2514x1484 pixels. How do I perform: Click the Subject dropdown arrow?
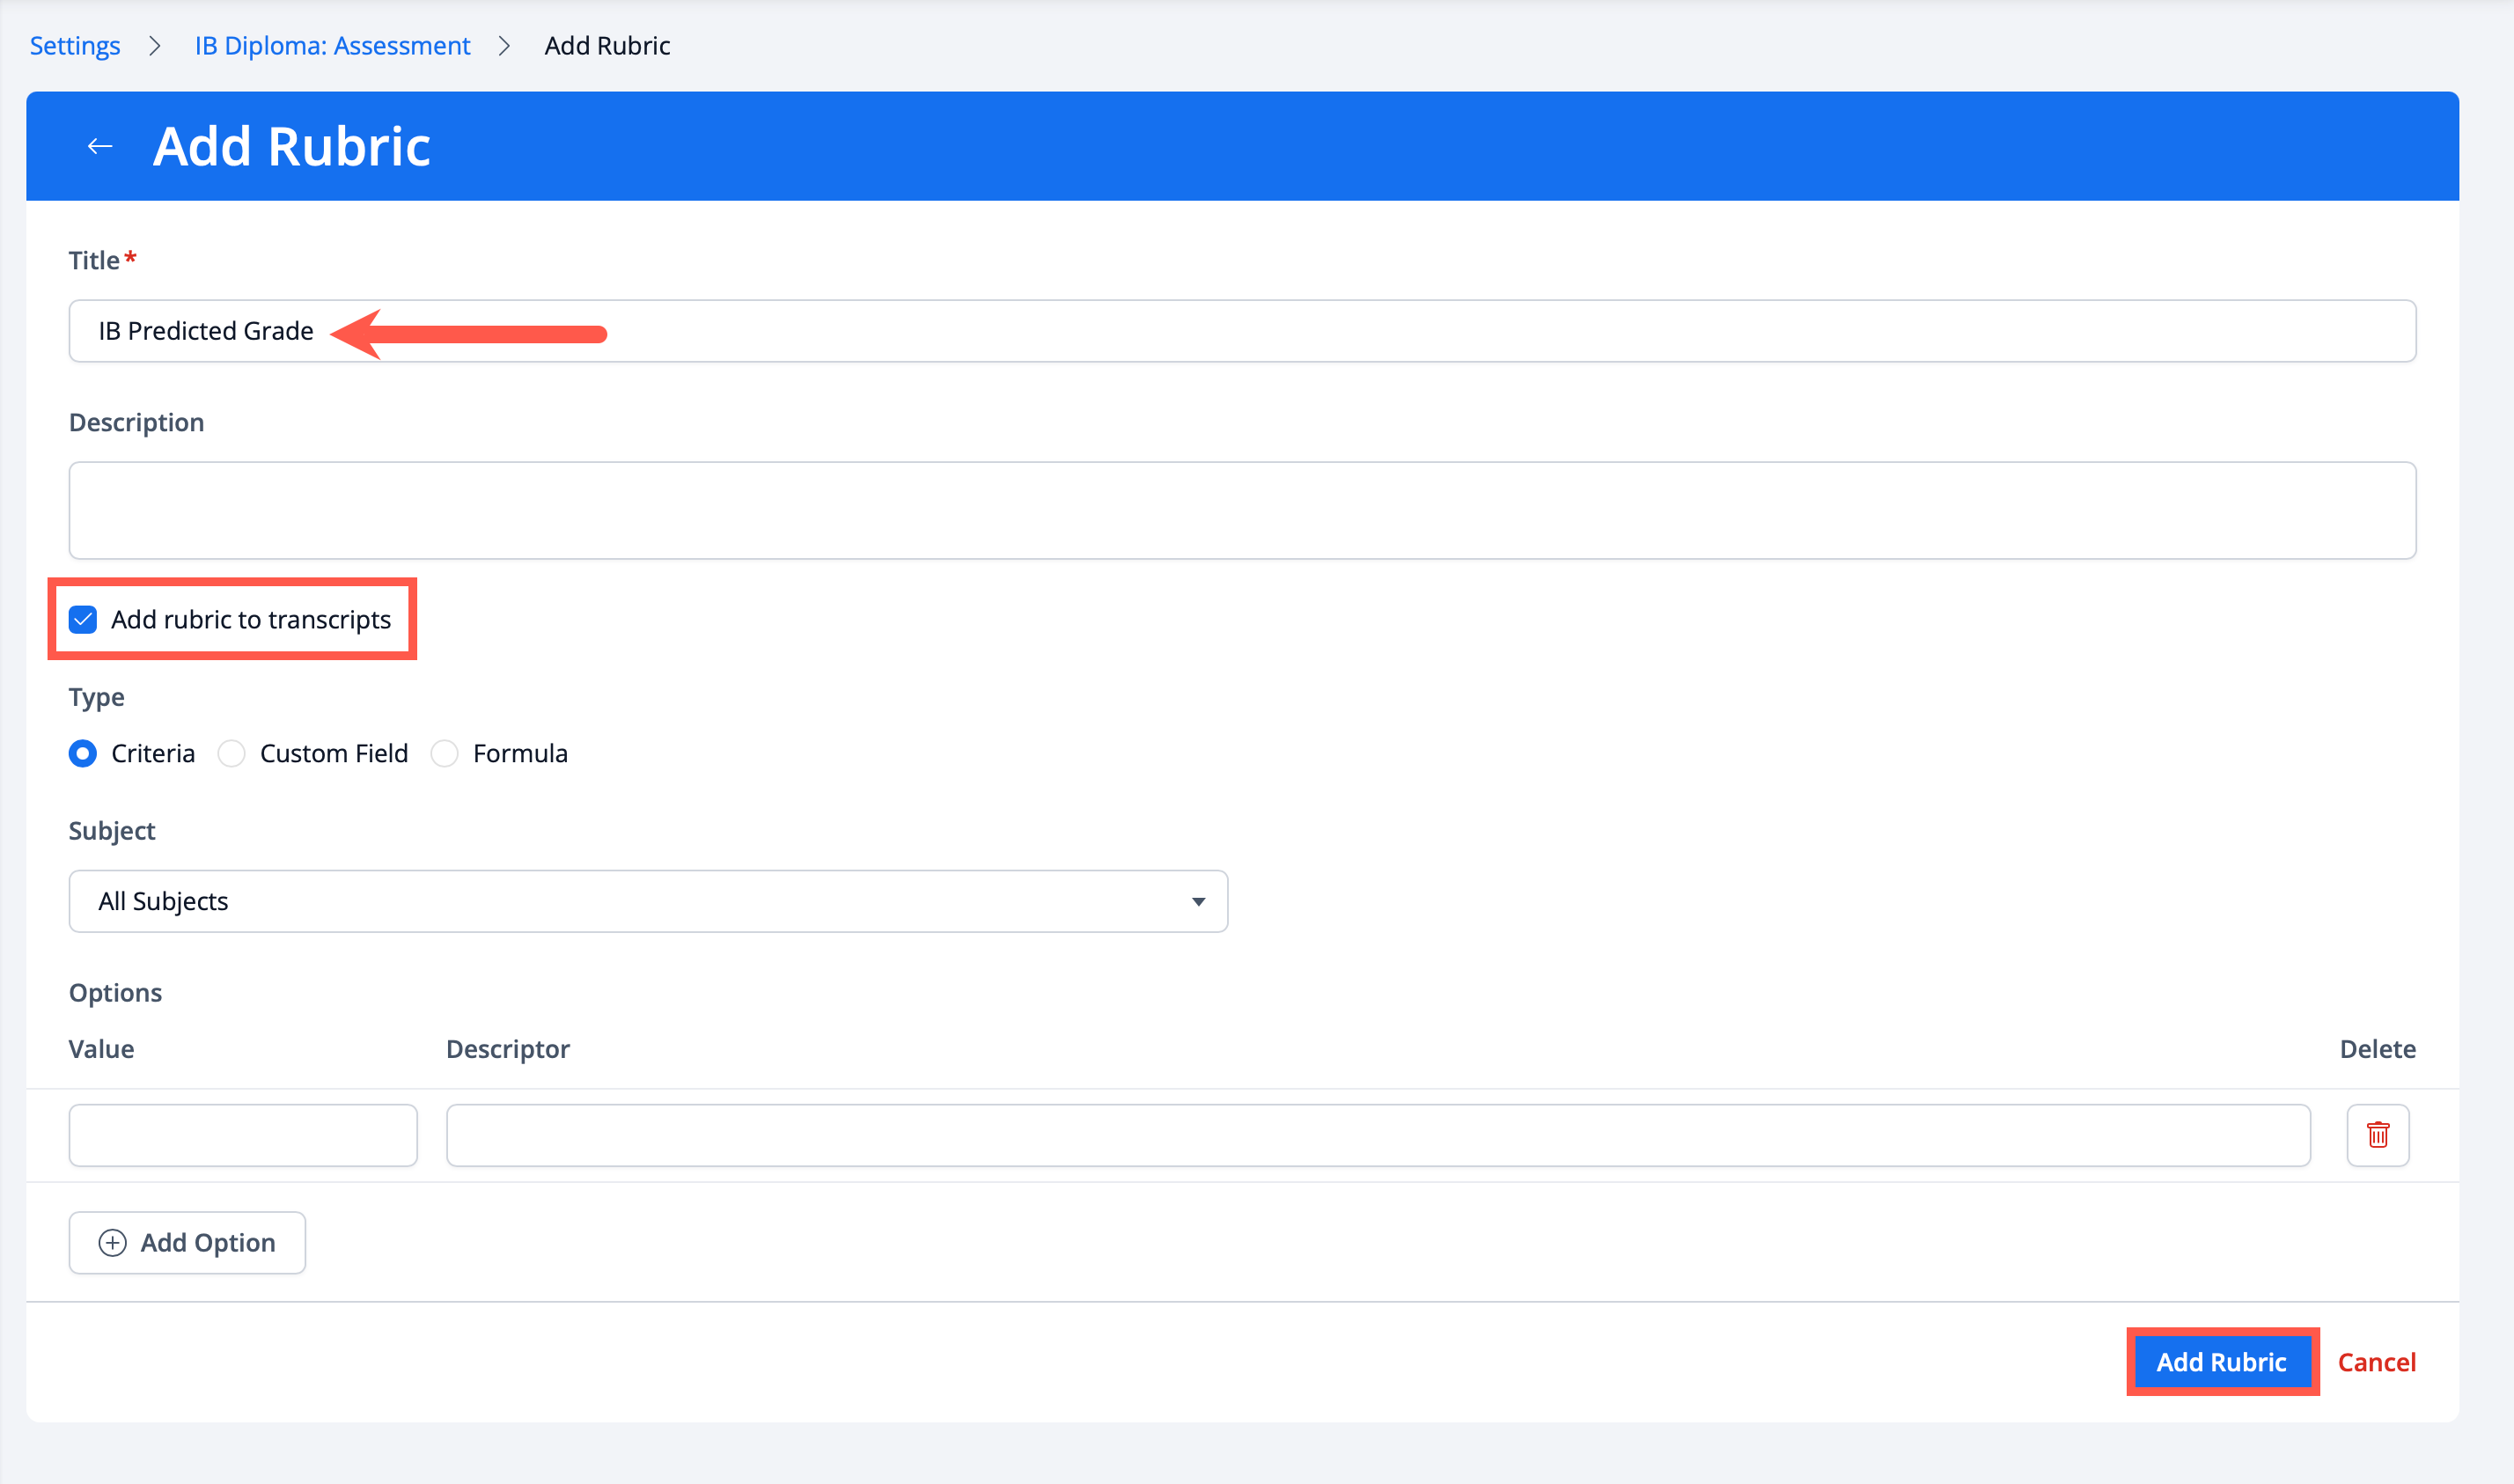pos(1197,902)
